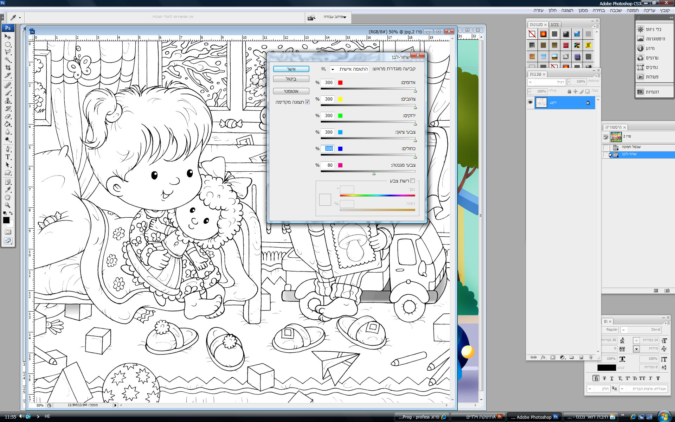Toggle the Preview (תצוגה מקדימה) checkbox
Image resolution: width=675 pixels, height=422 pixels.
pyautogui.click(x=308, y=102)
